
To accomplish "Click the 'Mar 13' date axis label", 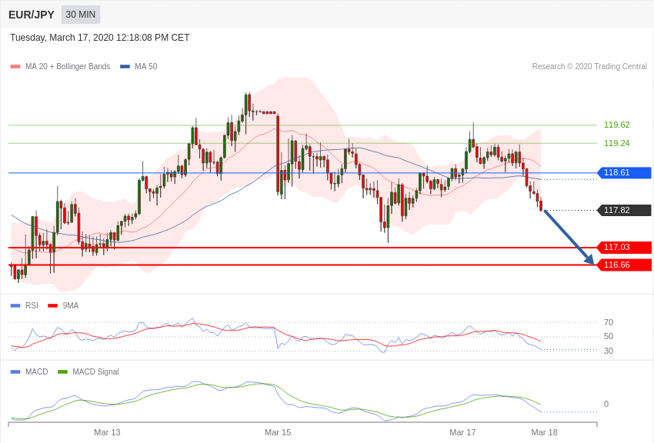I will pos(107,432).
